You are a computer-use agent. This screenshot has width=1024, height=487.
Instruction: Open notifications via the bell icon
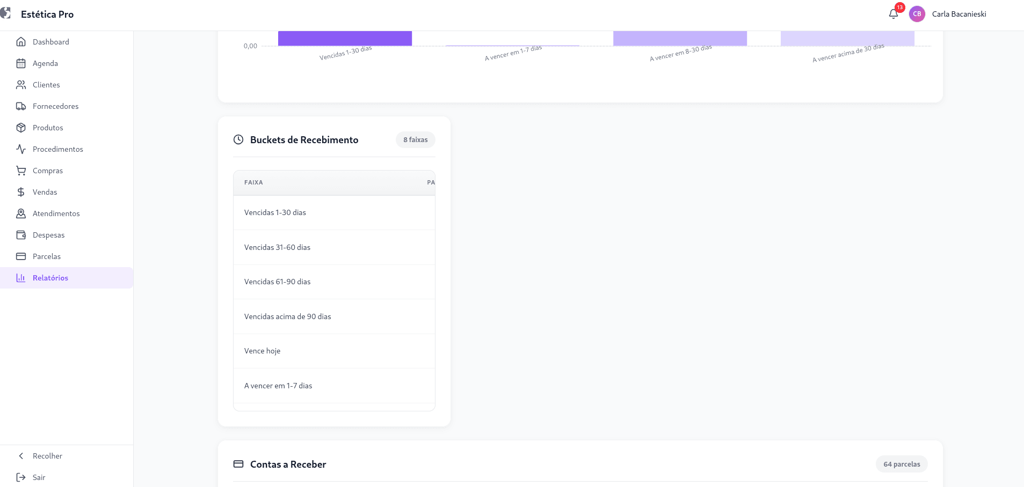(894, 14)
